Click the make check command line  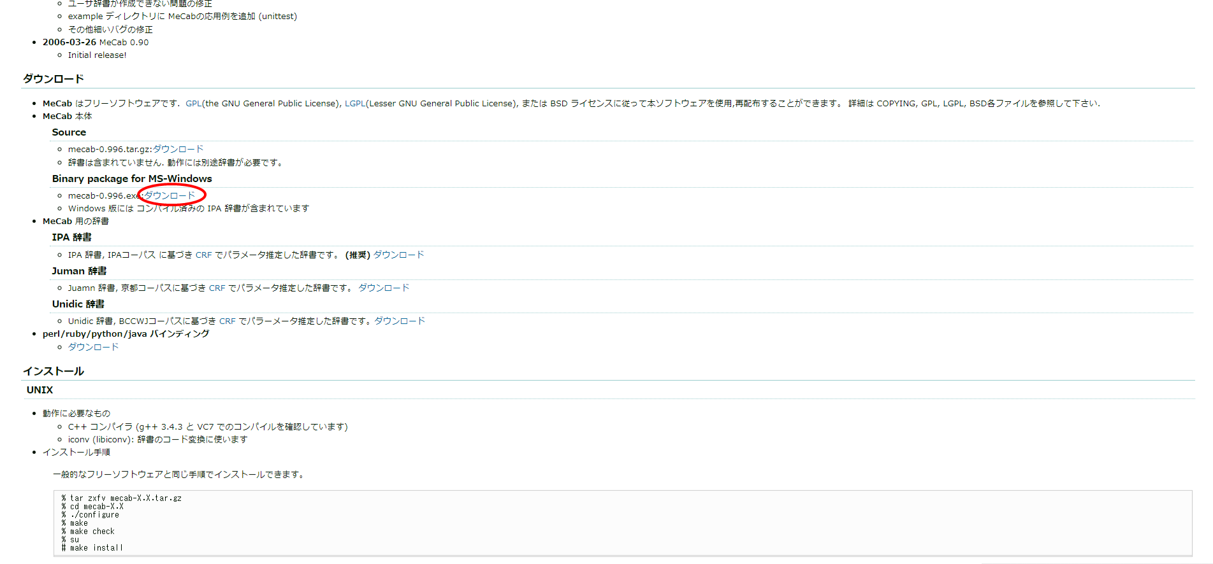coord(88,532)
